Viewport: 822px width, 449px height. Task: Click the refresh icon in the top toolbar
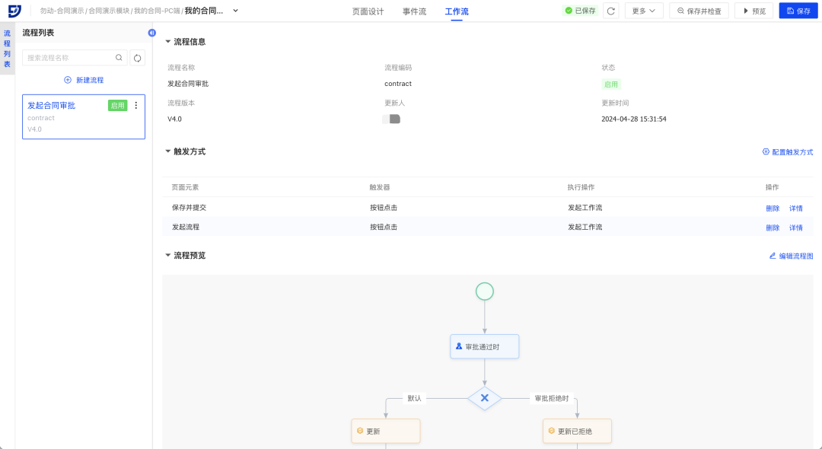610,11
